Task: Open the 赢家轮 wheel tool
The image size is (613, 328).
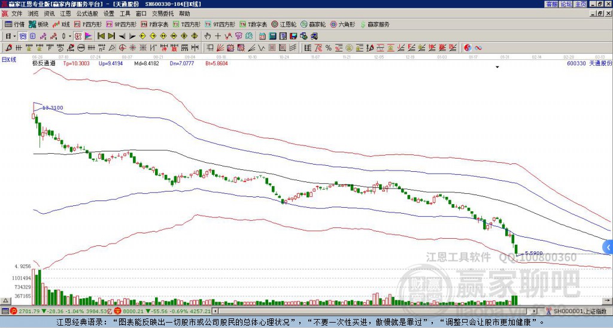Action: (313, 24)
